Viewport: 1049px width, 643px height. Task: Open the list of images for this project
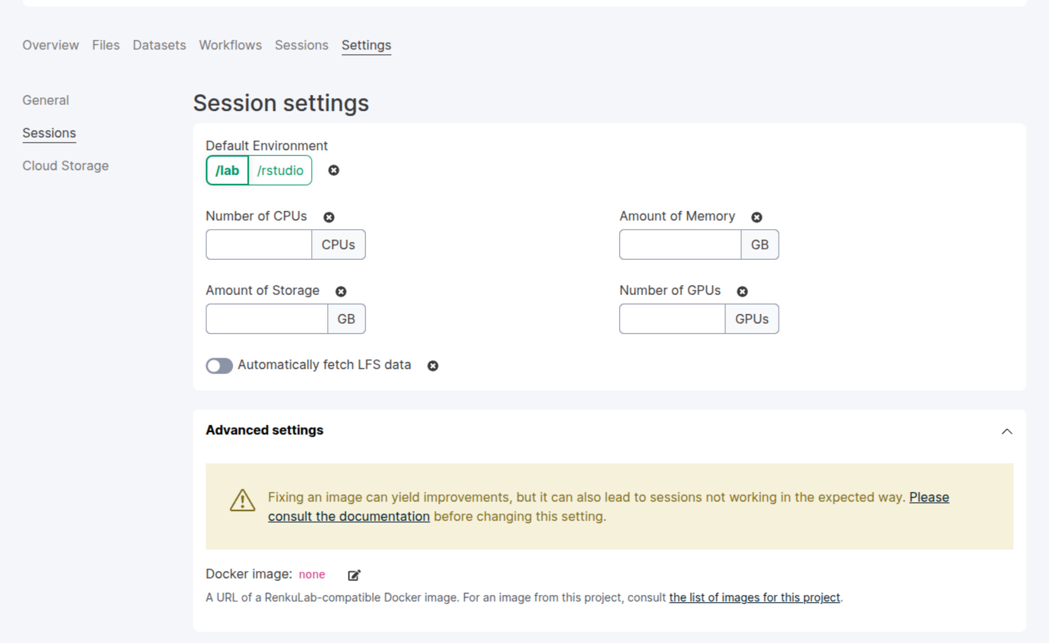(754, 597)
